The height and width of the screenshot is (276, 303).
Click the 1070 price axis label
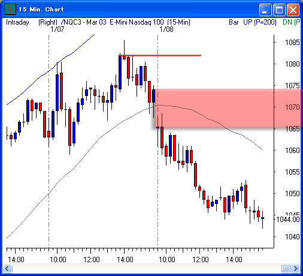point(292,107)
